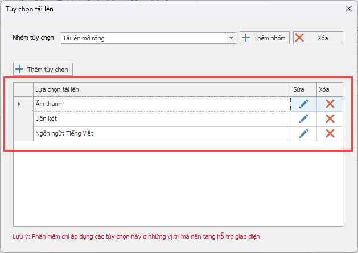Remove the Liên kết row using red X
Image resolution: width=358 pixels, height=253 pixels.
[x=330, y=119]
